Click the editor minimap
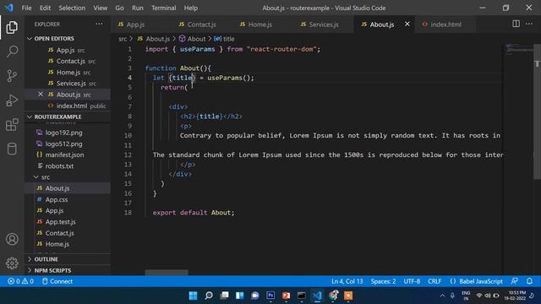541x304 pixels. tap(520, 49)
